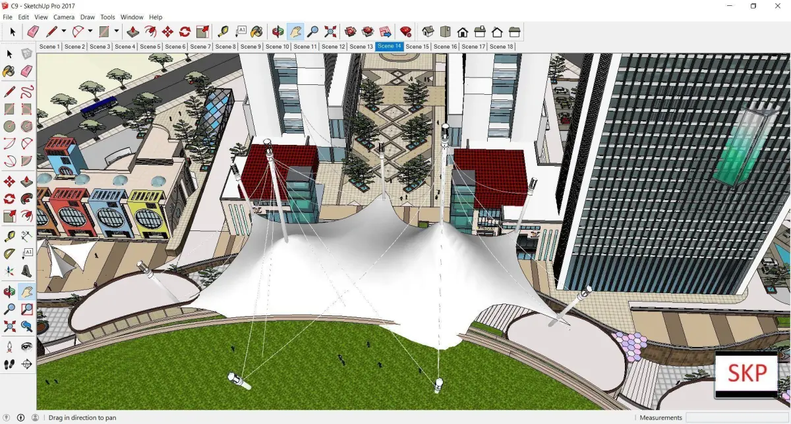
Task: Open the Help menu
Action: 156,16
